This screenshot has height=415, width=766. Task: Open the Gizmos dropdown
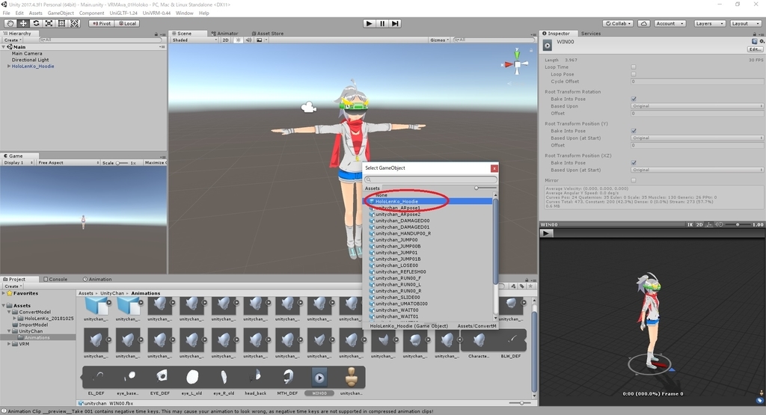pyautogui.click(x=439, y=40)
